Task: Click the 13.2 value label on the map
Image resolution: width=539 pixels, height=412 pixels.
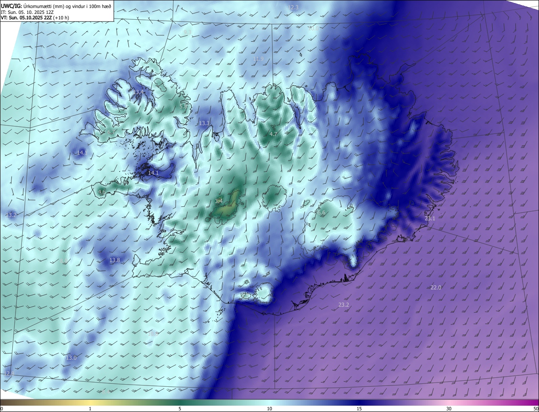Action: (11, 215)
